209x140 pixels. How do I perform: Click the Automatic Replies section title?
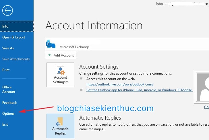point(100,118)
